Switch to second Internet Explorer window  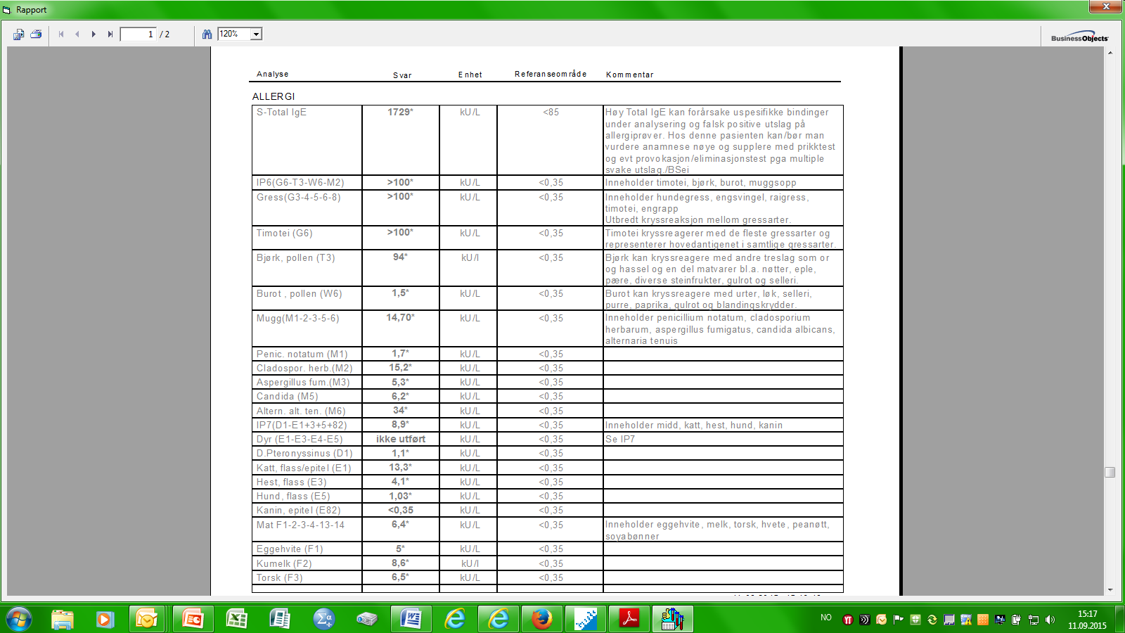(499, 619)
